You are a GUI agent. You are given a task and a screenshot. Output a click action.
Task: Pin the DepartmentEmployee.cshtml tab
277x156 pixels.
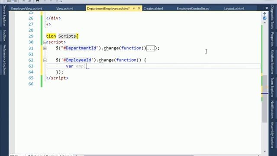[x=134, y=8]
